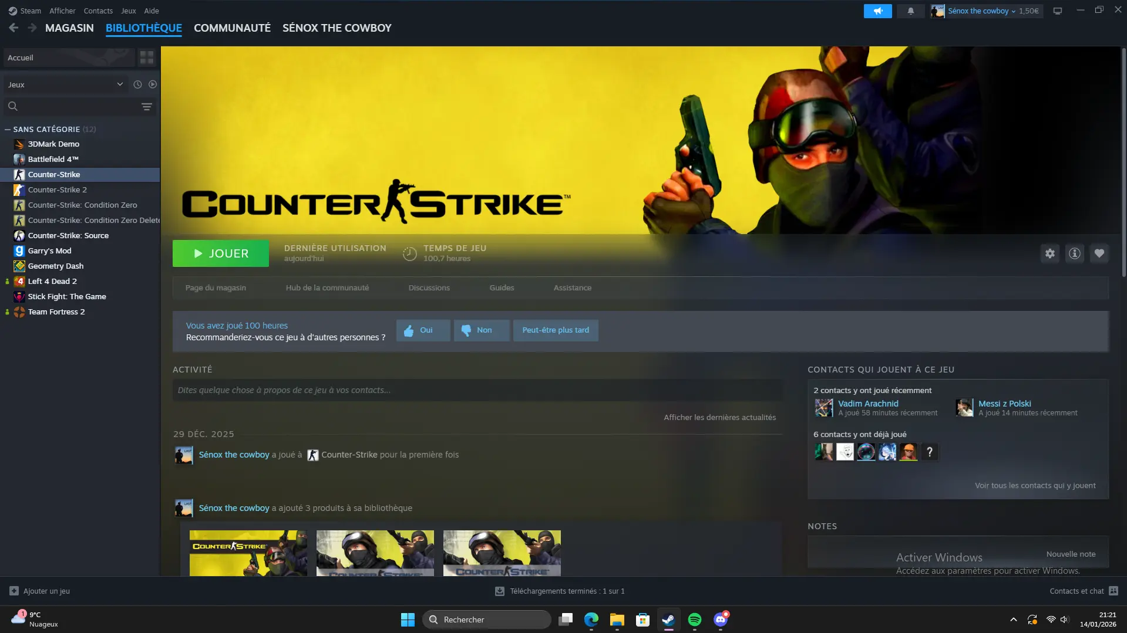The image size is (1127, 633).
Task: Open the Discussions link
Action: coord(429,287)
